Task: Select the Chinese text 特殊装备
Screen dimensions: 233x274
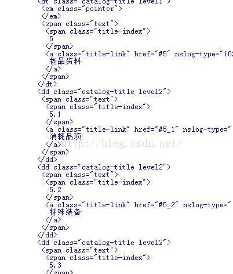Action: (x=65, y=212)
